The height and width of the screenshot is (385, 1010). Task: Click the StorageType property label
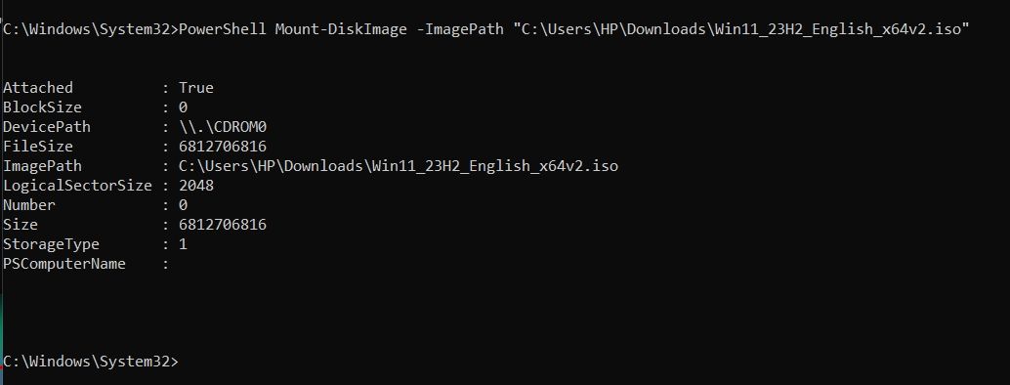(51, 244)
